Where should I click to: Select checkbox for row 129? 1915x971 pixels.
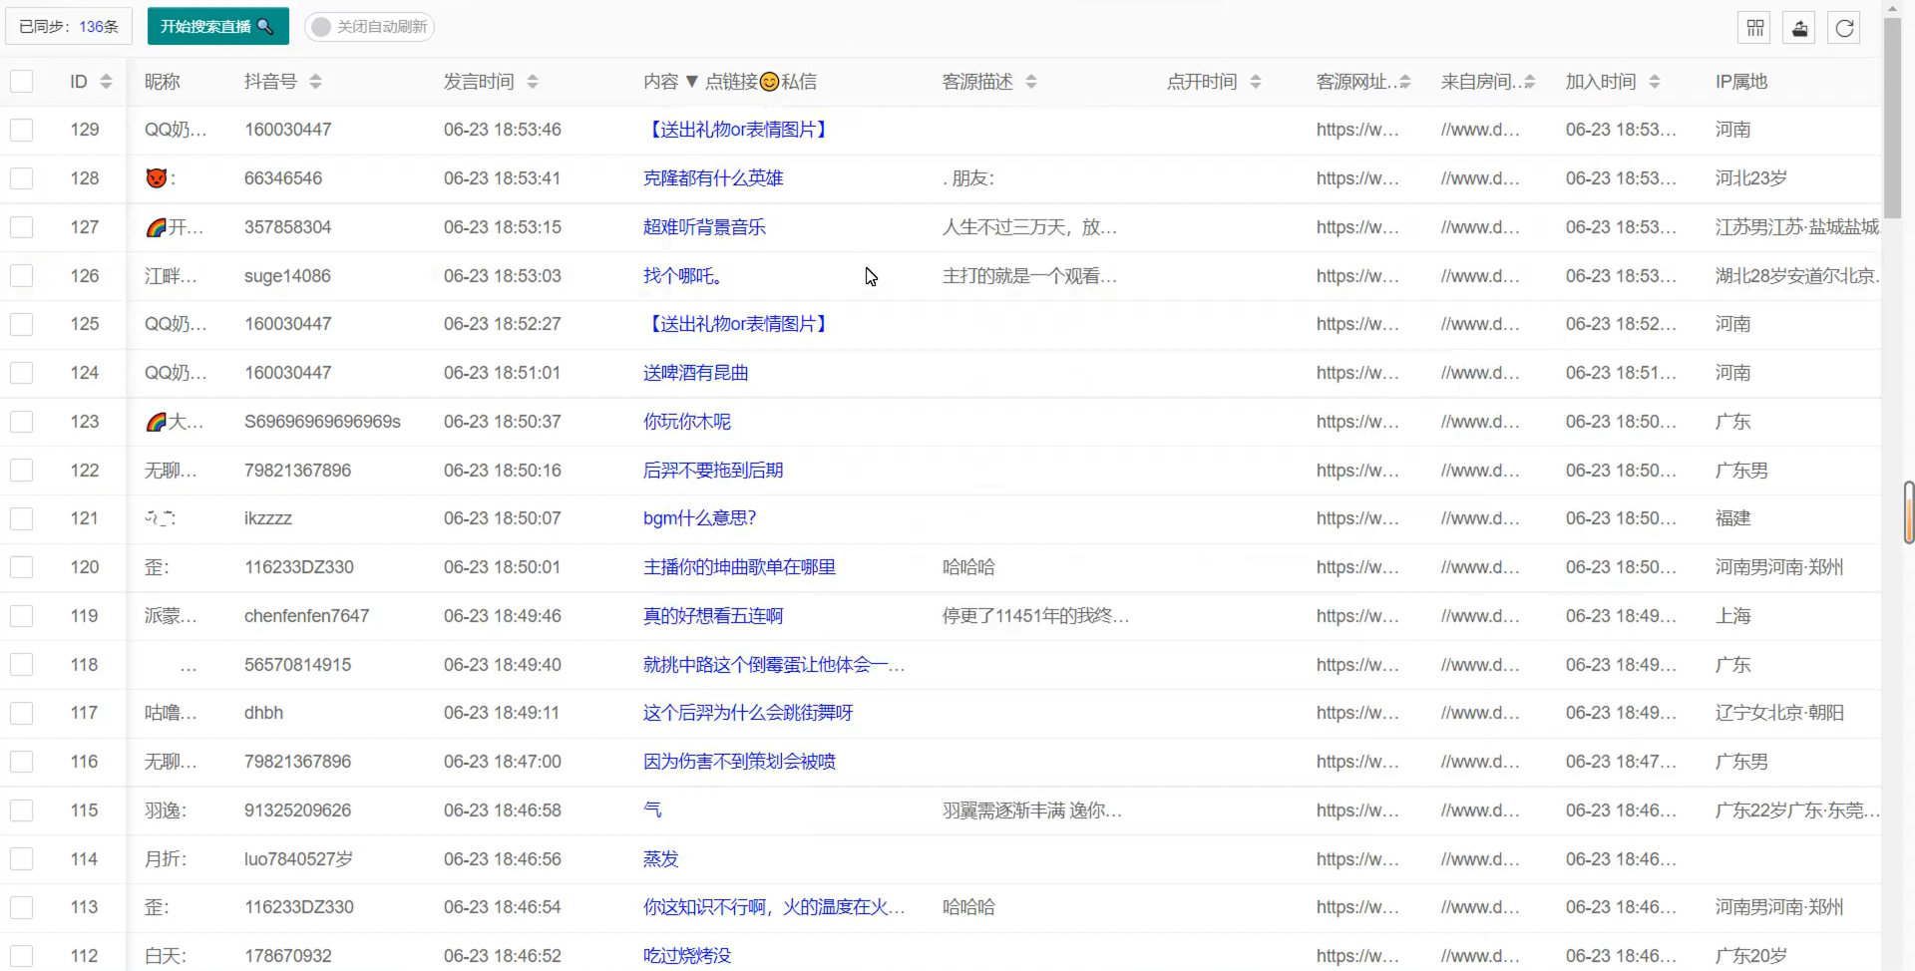coord(22,130)
